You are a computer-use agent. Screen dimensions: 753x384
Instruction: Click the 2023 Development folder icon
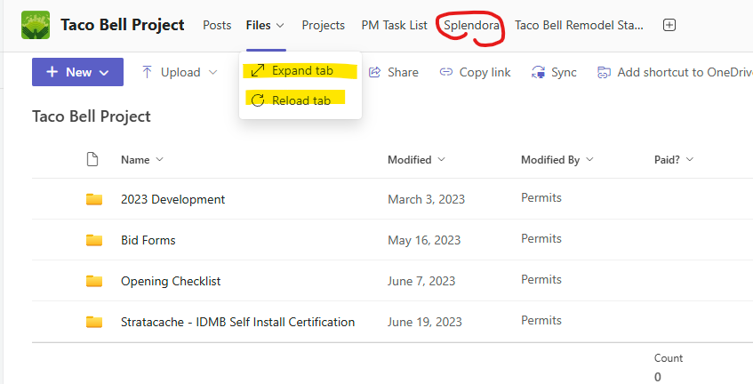(94, 199)
